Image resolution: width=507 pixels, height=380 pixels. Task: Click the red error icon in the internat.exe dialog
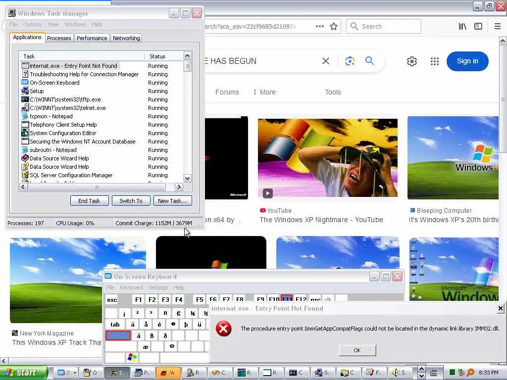(223, 329)
